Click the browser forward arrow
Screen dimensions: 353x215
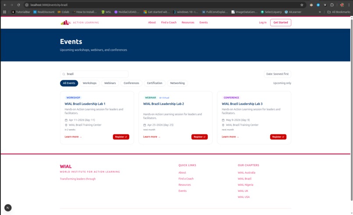pos(12,5)
